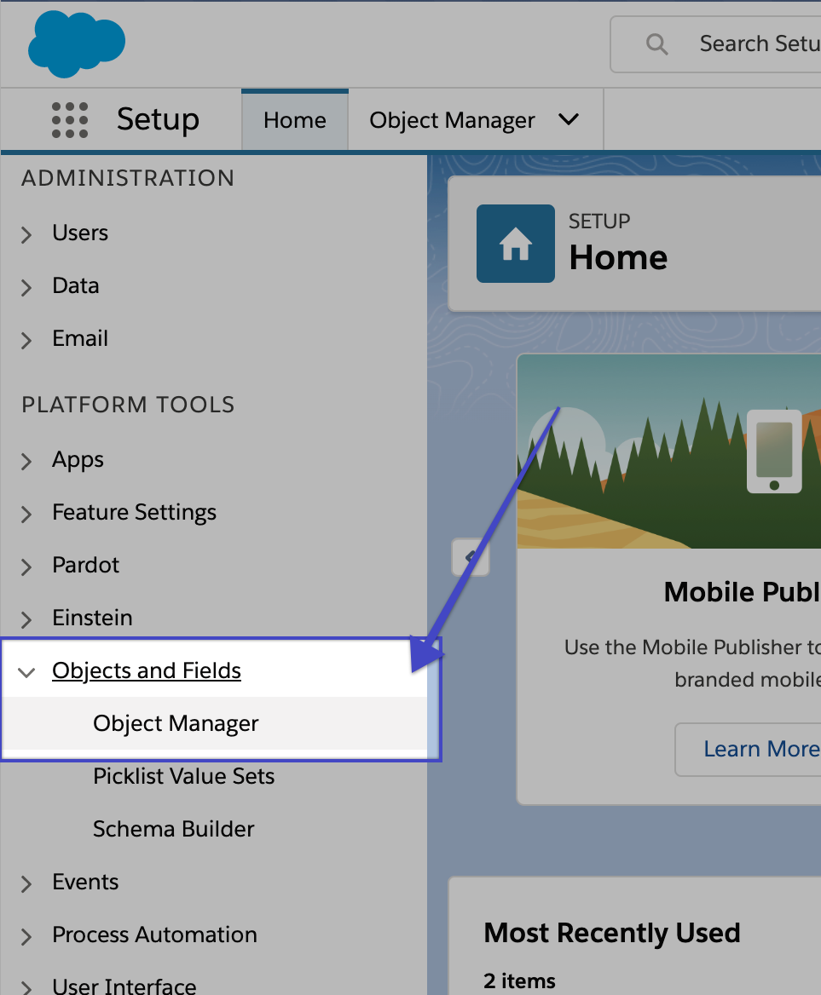Expand the Einstein chevron
Screen dimensions: 821x995
pos(26,618)
